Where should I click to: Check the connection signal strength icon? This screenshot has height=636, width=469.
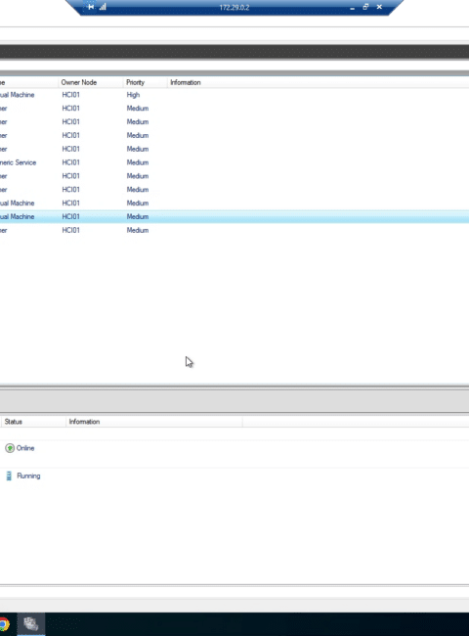[x=103, y=7]
